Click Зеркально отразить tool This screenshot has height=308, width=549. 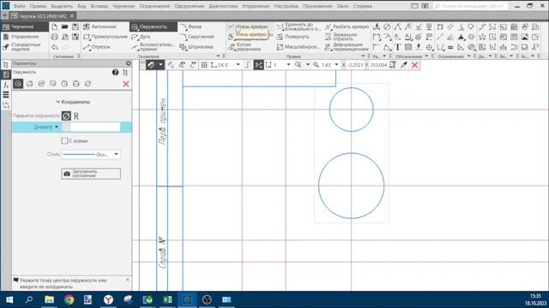[341, 37]
